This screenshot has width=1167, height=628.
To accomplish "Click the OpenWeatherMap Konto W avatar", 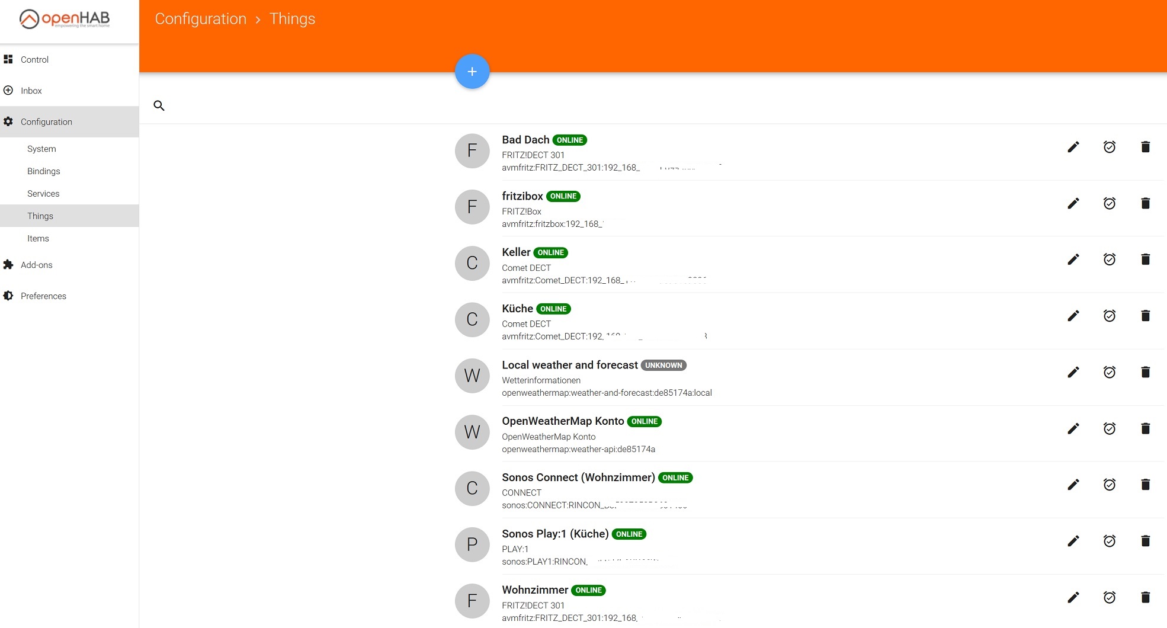I will [x=472, y=432].
